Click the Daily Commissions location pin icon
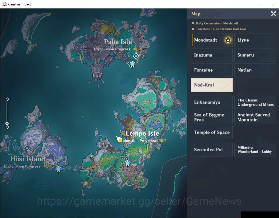Image resolution: width=279 pixels, height=218 pixels. (193, 23)
